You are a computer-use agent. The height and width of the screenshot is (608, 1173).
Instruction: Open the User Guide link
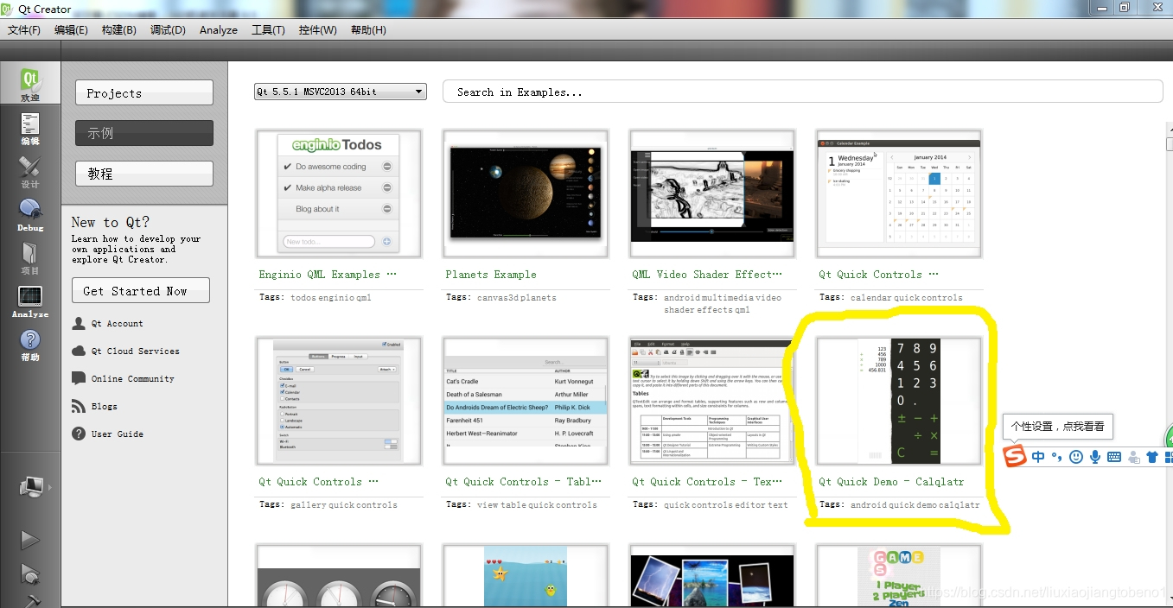[118, 434]
